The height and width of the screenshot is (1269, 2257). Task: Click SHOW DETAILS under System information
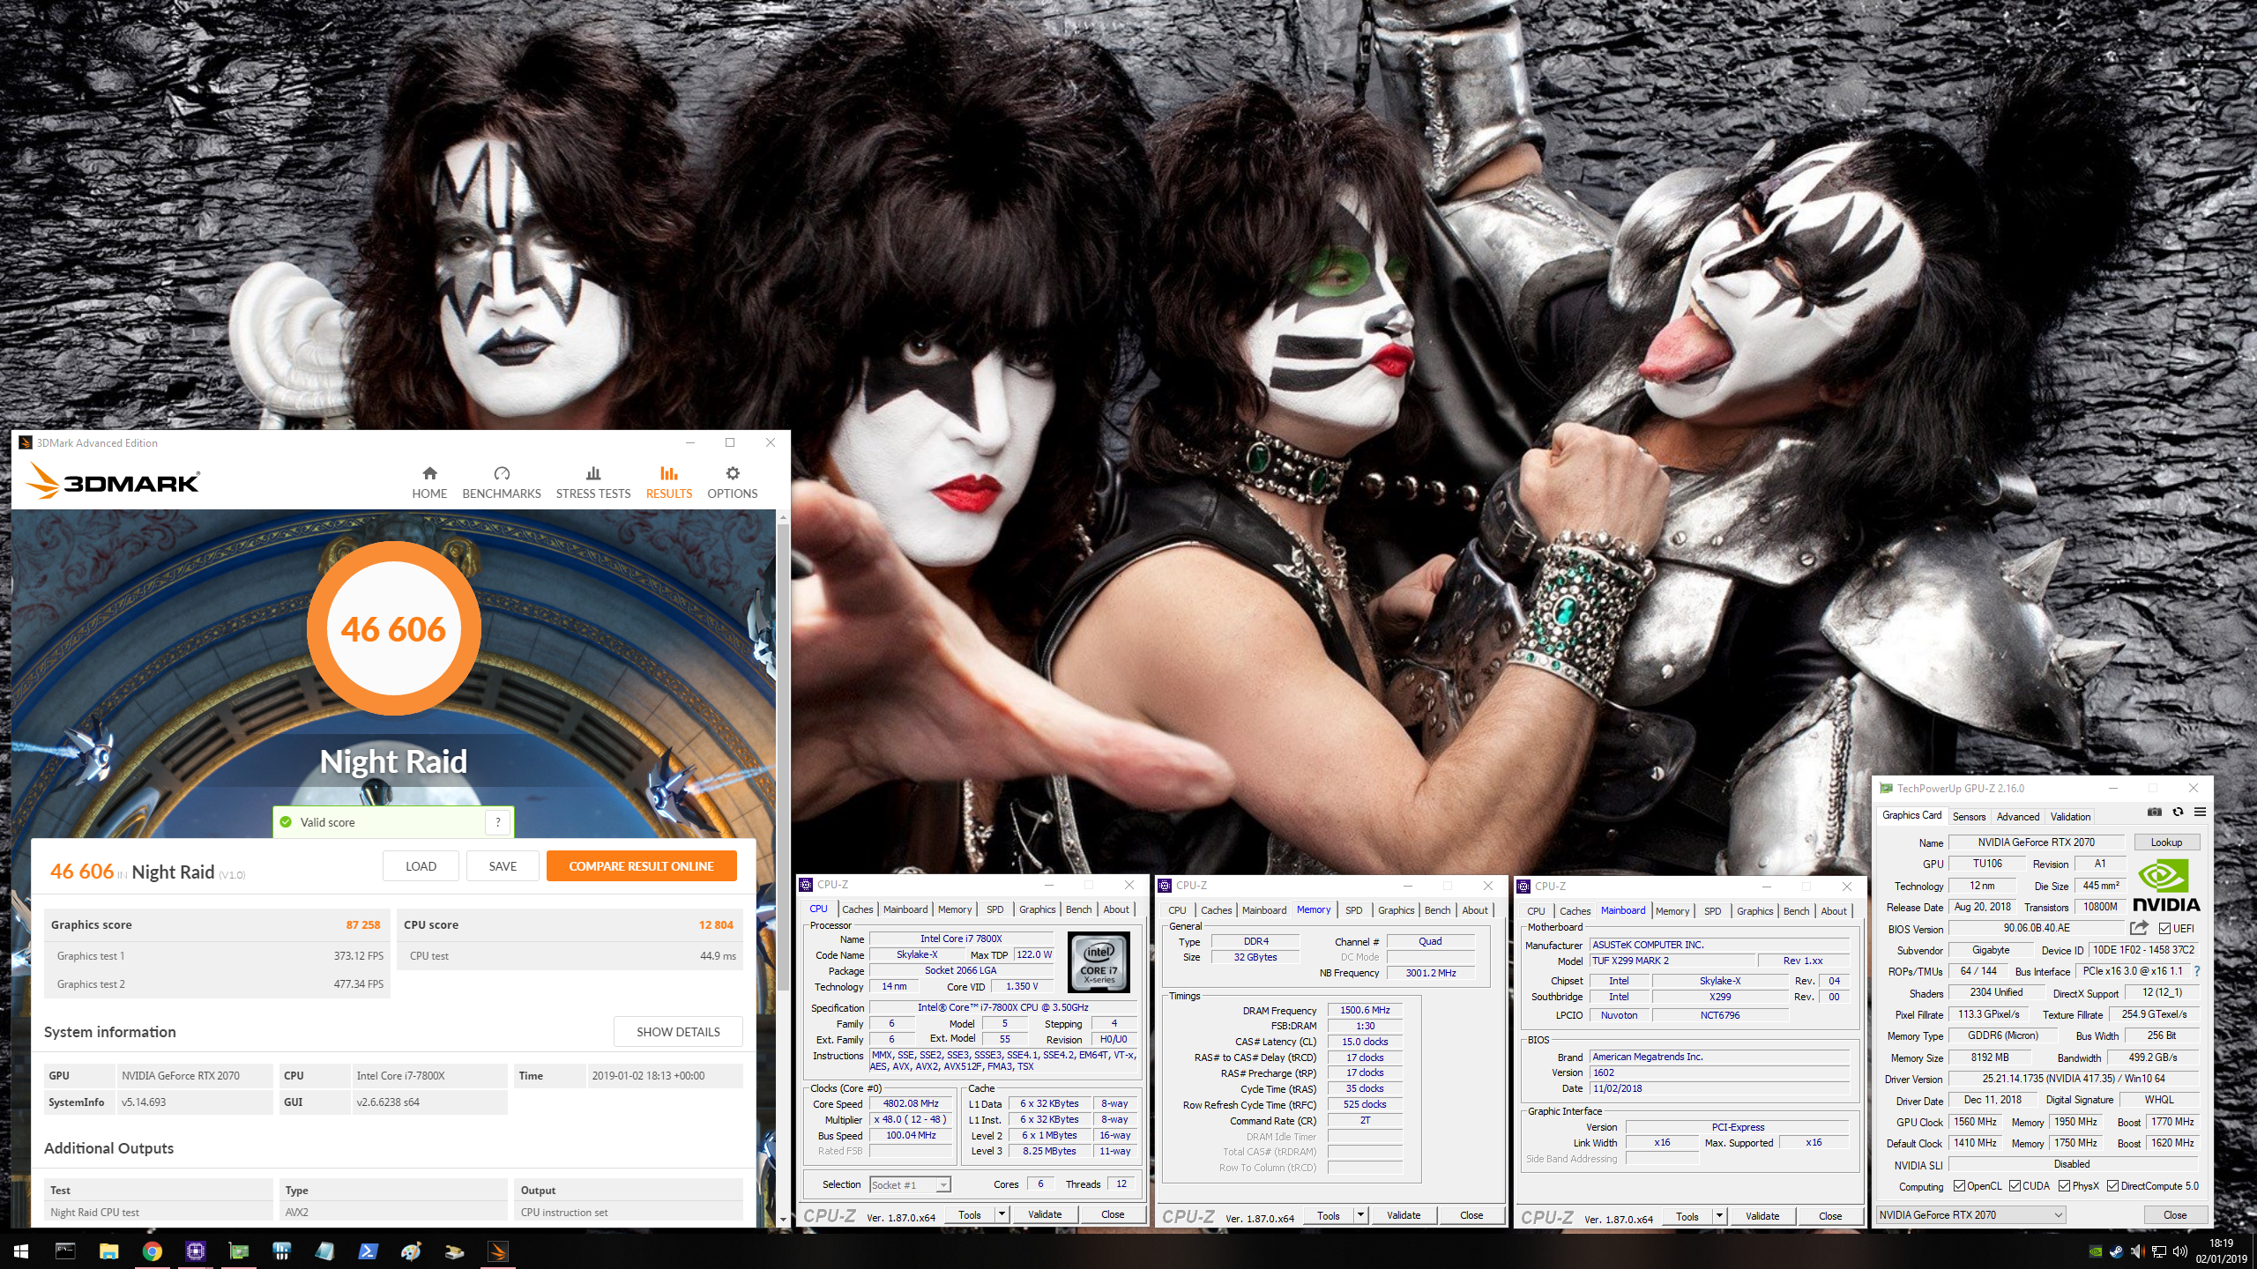click(678, 1032)
